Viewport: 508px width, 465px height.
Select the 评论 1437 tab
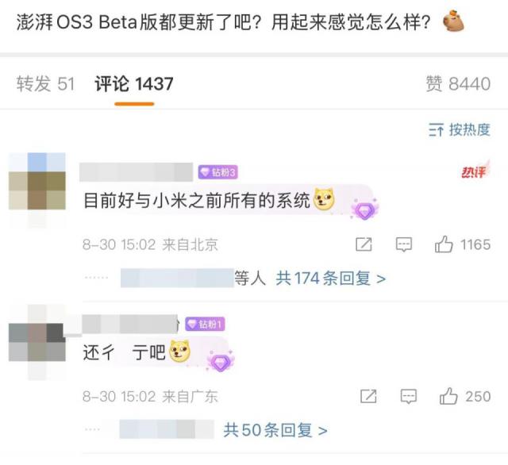(134, 84)
